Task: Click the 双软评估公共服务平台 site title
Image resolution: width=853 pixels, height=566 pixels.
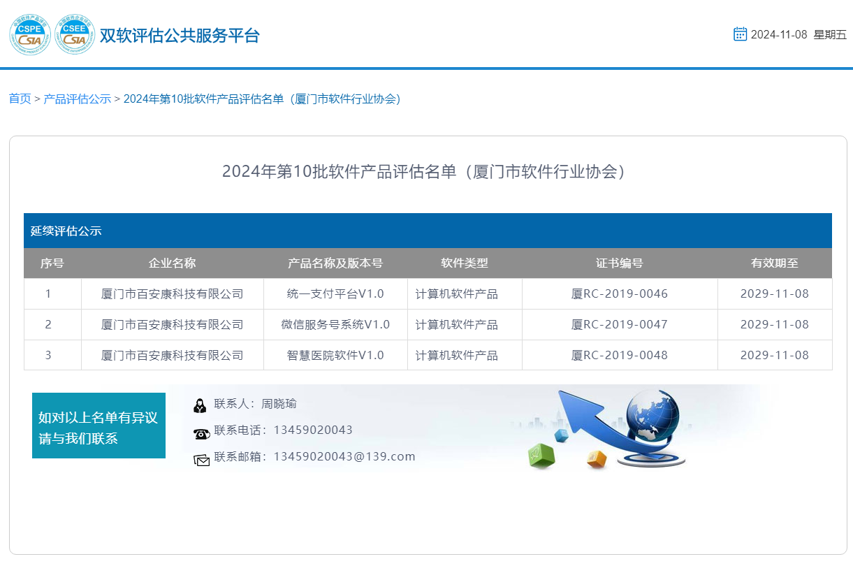Action: [180, 35]
